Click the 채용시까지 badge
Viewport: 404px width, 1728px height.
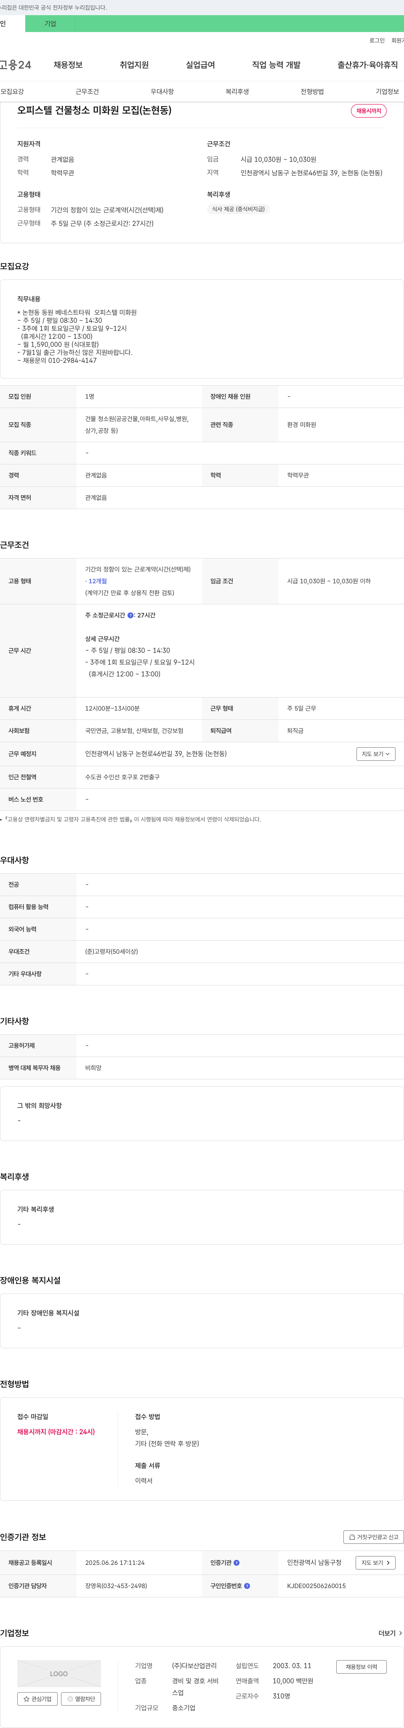(x=369, y=111)
